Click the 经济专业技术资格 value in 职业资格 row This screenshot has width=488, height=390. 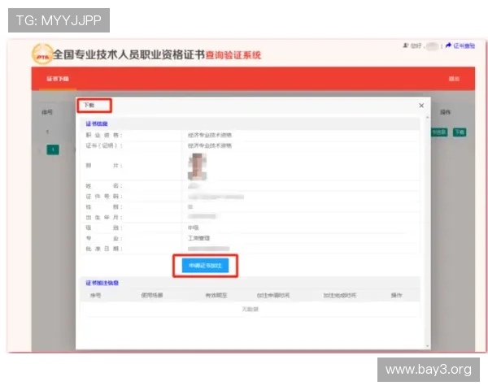[210, 135]
